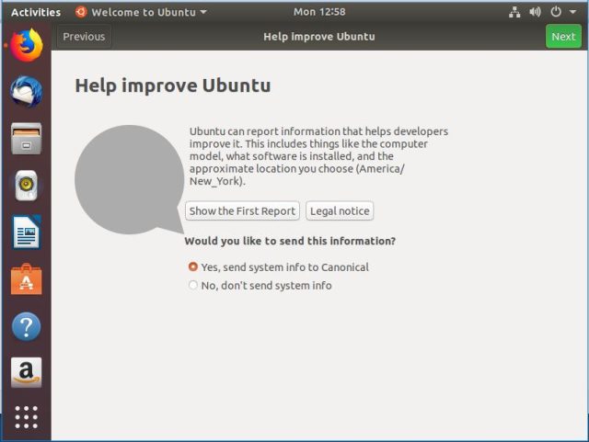The height and width of the screenshot is (442, 589).
Task: Select No, don't send system info
Action: pos(192,286)
